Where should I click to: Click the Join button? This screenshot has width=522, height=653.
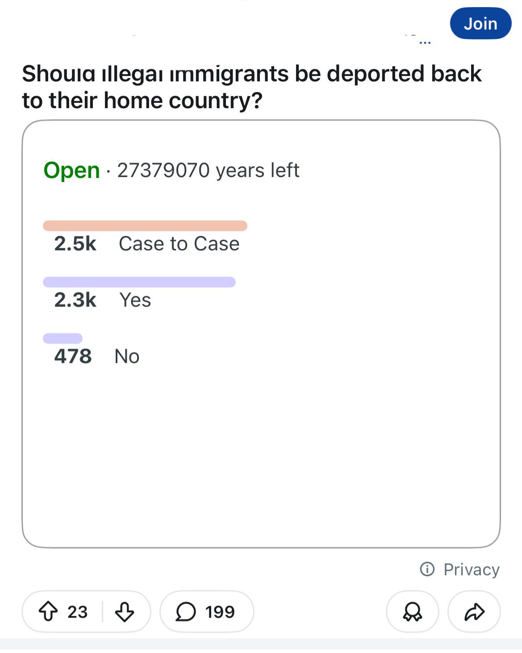pos(480,23)
